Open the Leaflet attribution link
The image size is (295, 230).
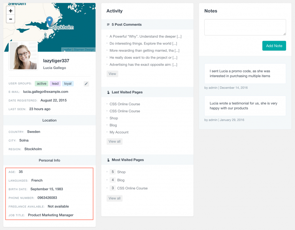pos(67,49)
